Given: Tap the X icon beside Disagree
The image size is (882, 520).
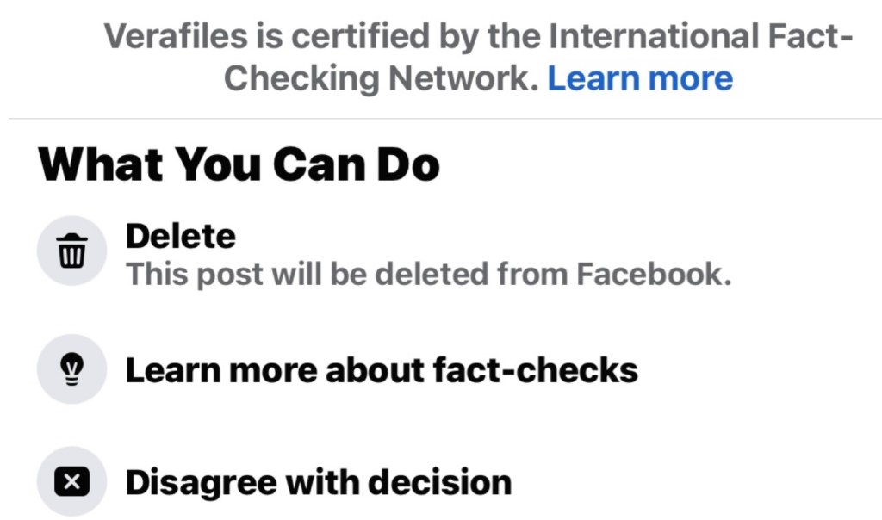Looking at the screenshot, I should 71,482.
